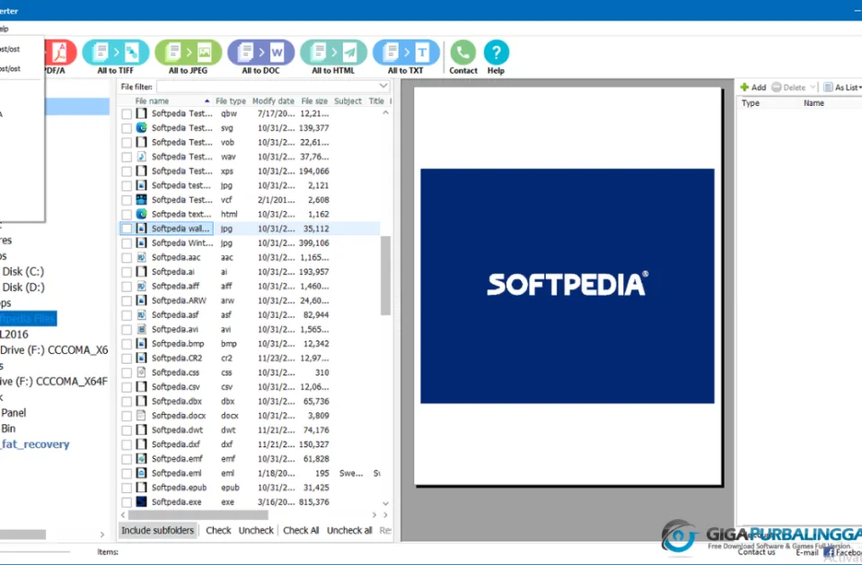Tick the Softpedia.docx checkbox
This screenshot has height=565, width=862.
click(x=127, y=416)
